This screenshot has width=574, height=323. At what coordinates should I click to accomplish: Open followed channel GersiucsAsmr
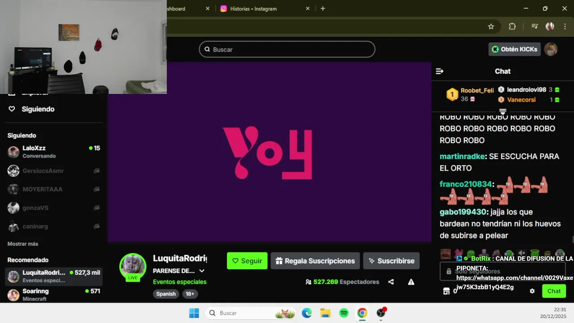[54, 170]
